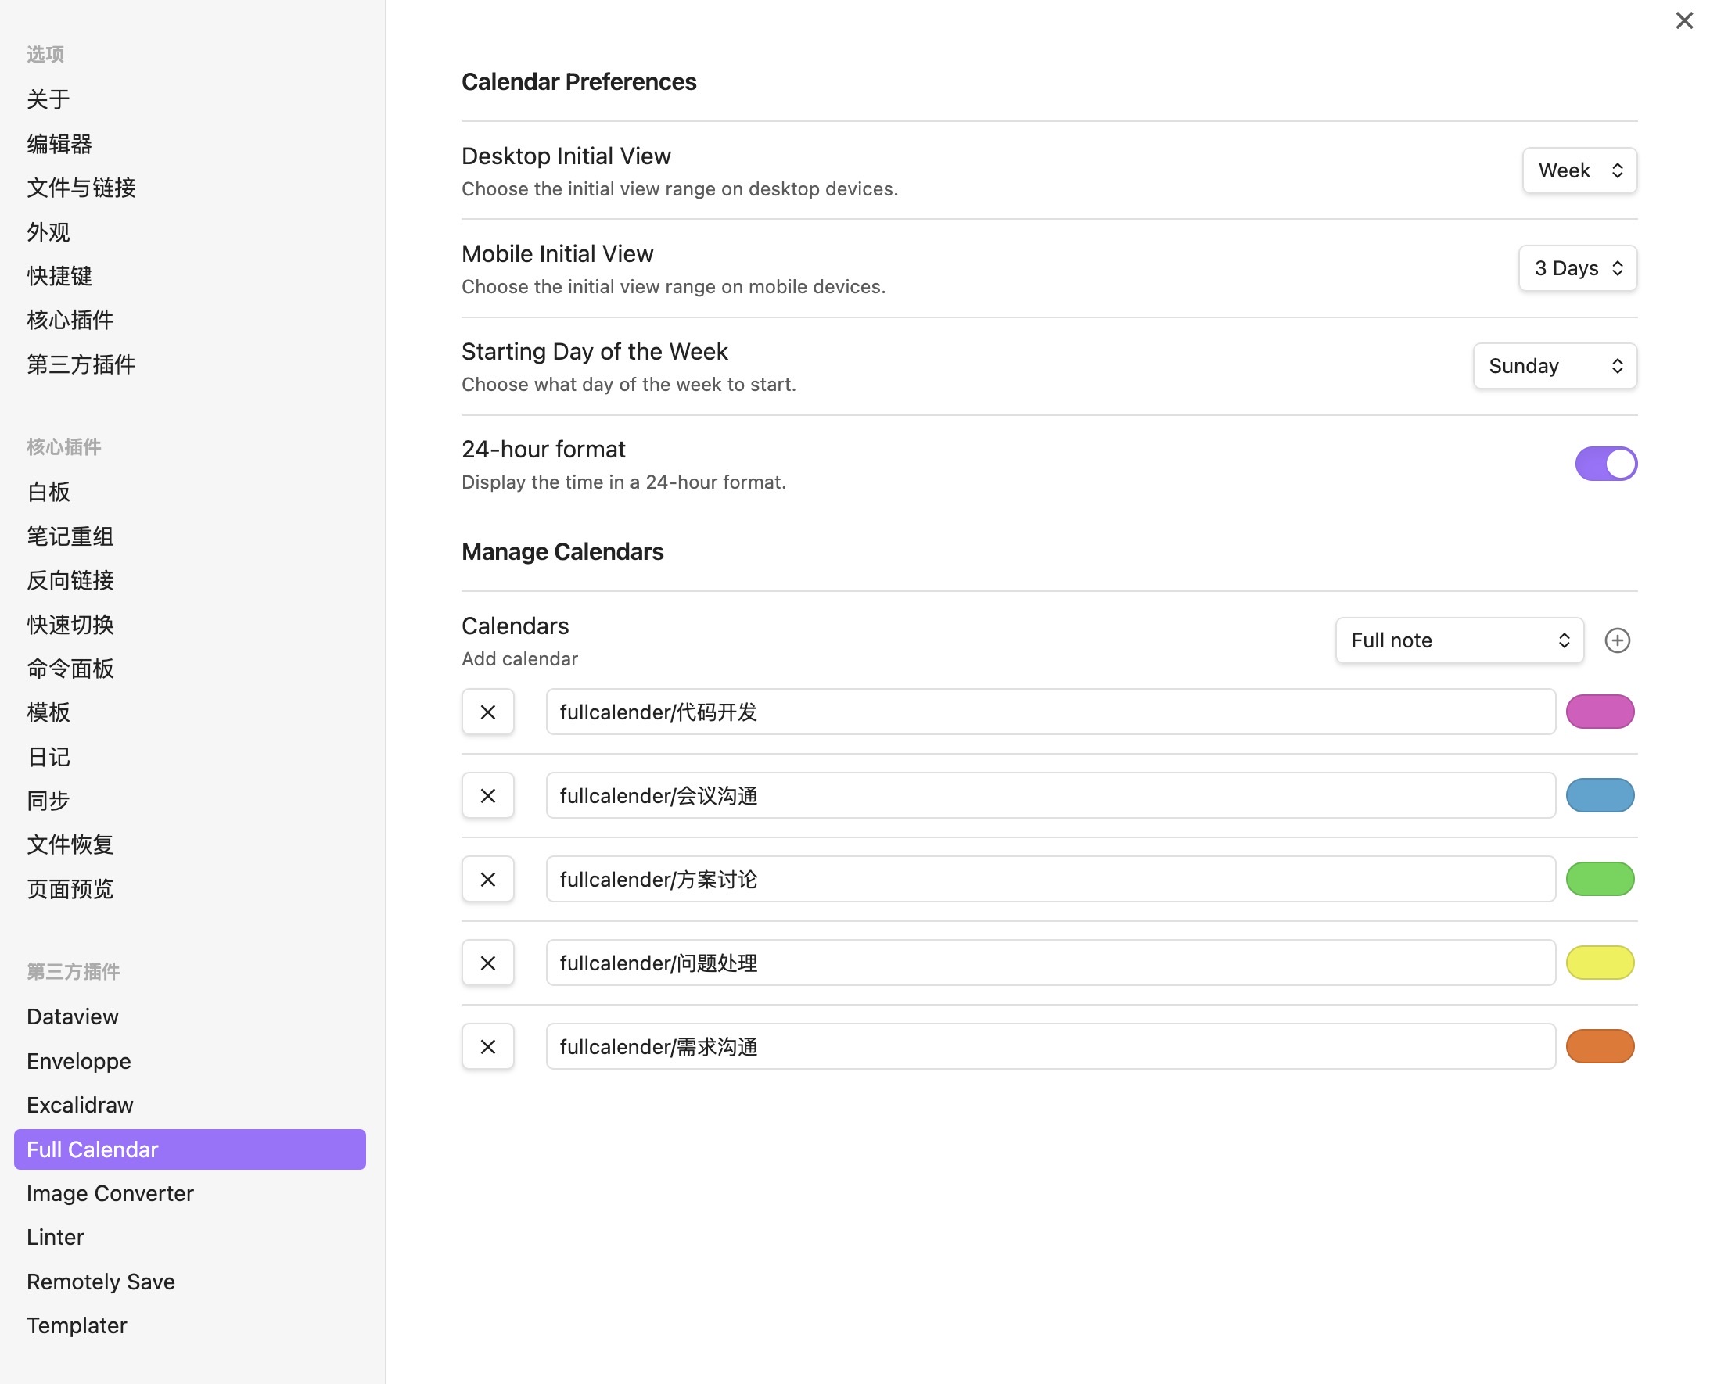1710x1384 pixels.
Task: Switch to the Templater settings tab
Action: [77, 1325]
